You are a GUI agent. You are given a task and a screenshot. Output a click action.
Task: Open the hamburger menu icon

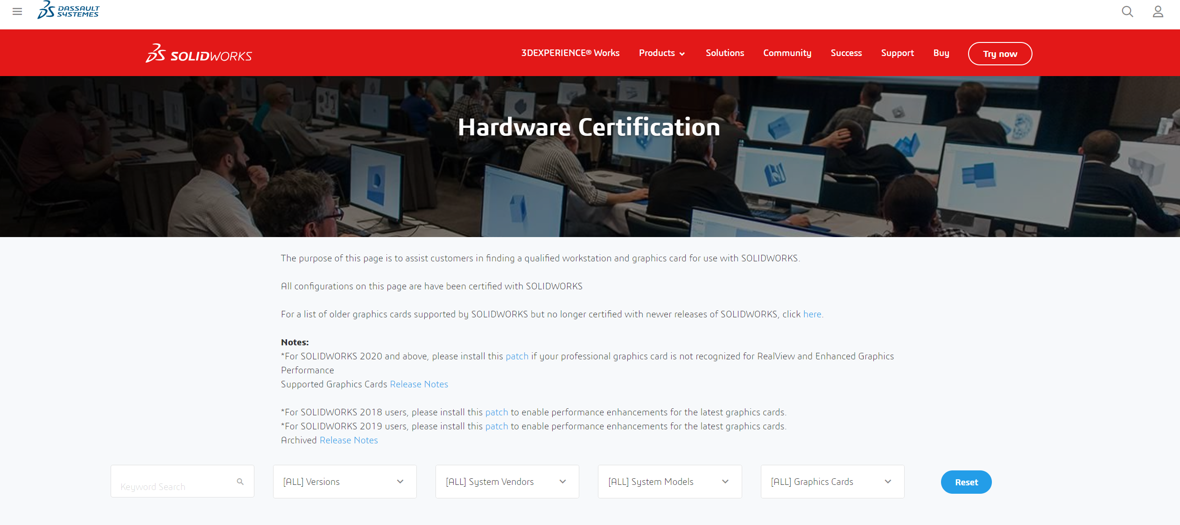[17, 11]
